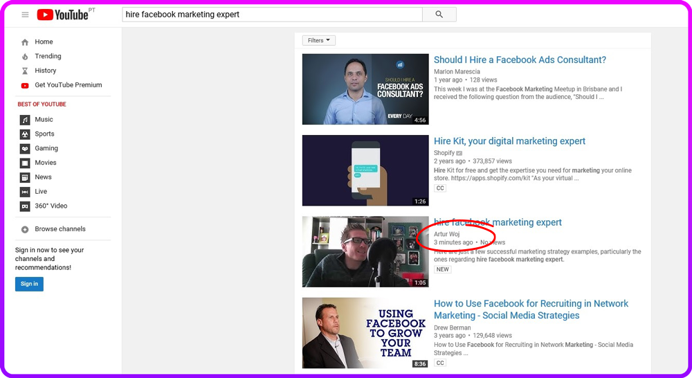Play Facebook Ads Consultant thumbnail

[x=365, y=89]
